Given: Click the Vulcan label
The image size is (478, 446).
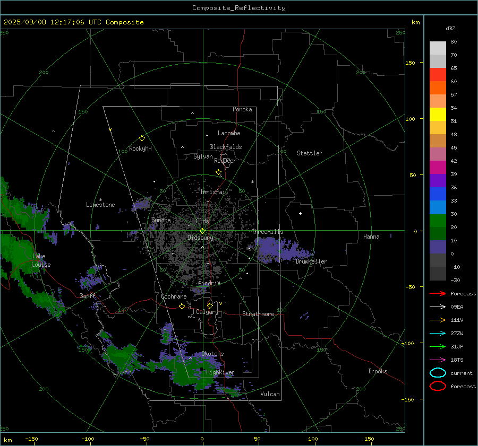Looking at the screenshot, I should [270, 394].
